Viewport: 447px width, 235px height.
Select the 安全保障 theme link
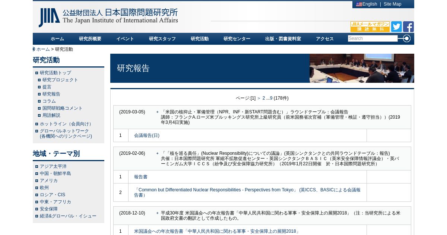(49, 209)
